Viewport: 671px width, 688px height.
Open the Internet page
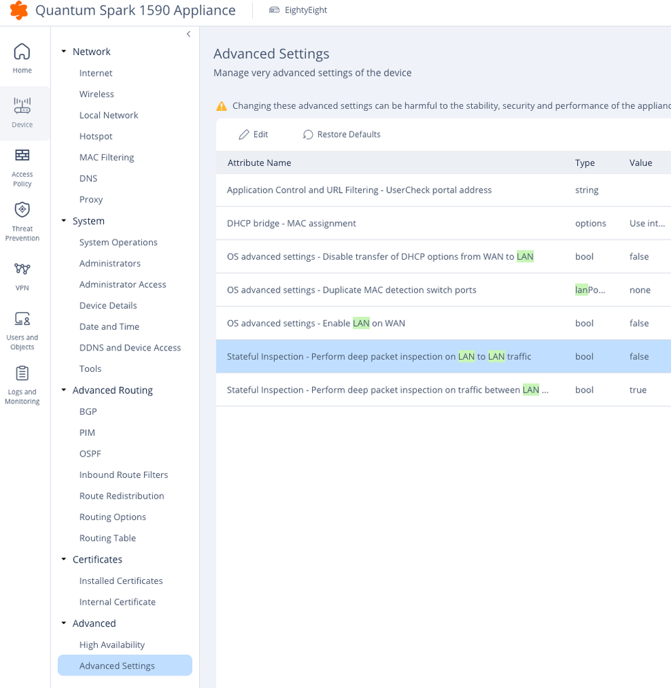pyautogui.click(x=96, y=73)
